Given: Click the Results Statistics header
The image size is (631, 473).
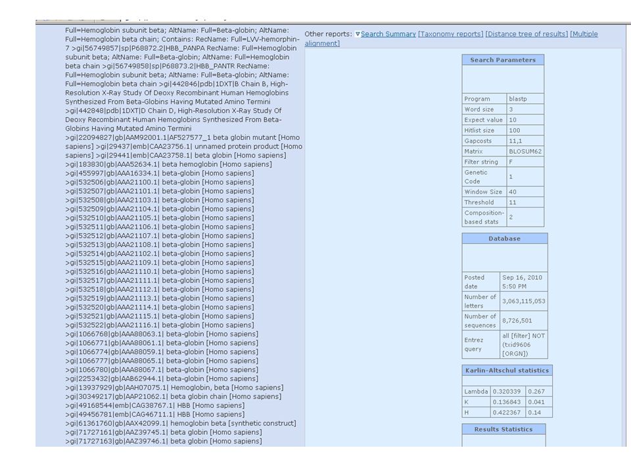Looking at the screenshot, I should 503,429.
